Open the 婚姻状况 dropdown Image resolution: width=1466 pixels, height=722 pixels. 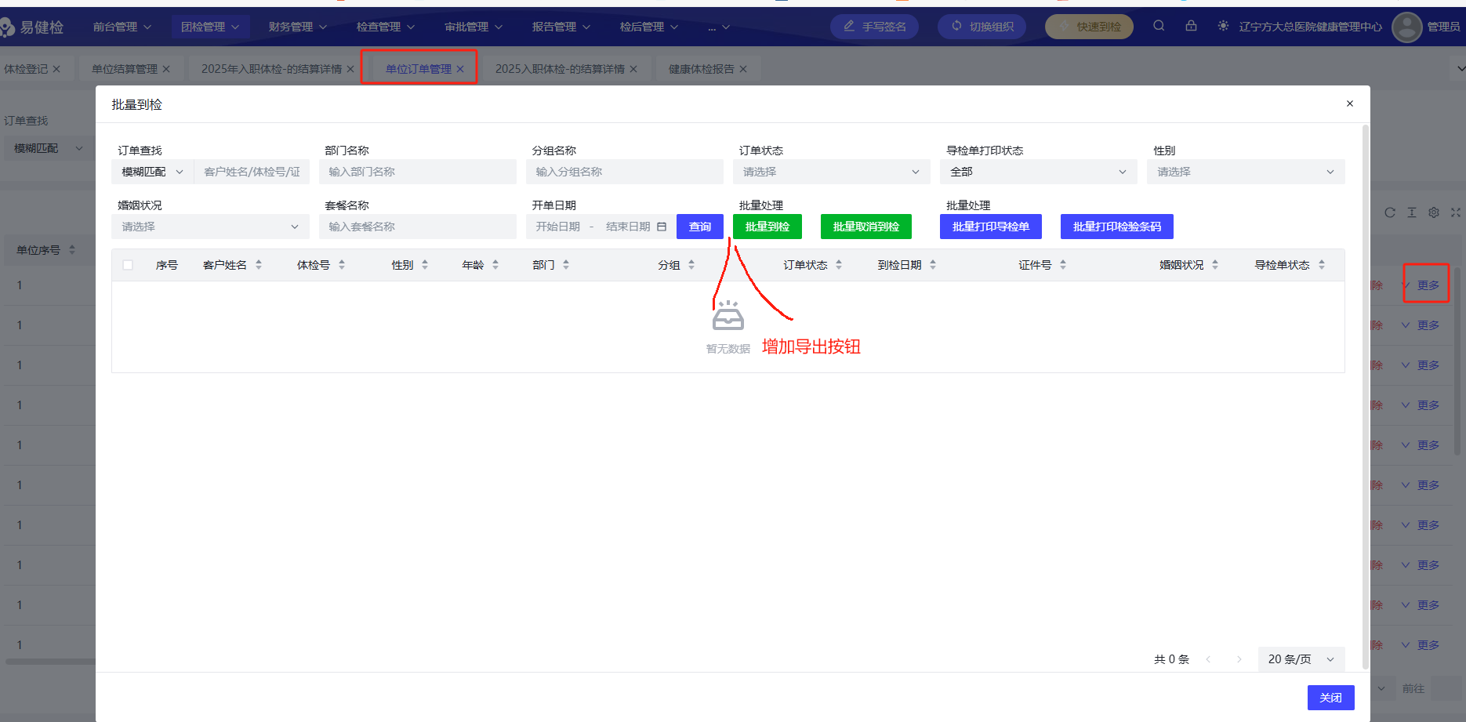(x=211, y=227)
